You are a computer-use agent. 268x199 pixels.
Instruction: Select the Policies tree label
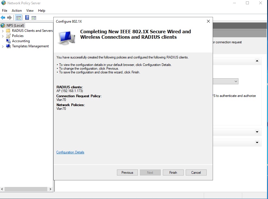pos(18,36)
